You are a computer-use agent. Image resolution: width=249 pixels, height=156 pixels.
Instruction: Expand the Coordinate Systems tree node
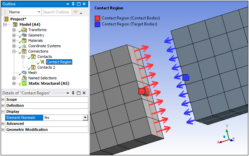[14, 46]
